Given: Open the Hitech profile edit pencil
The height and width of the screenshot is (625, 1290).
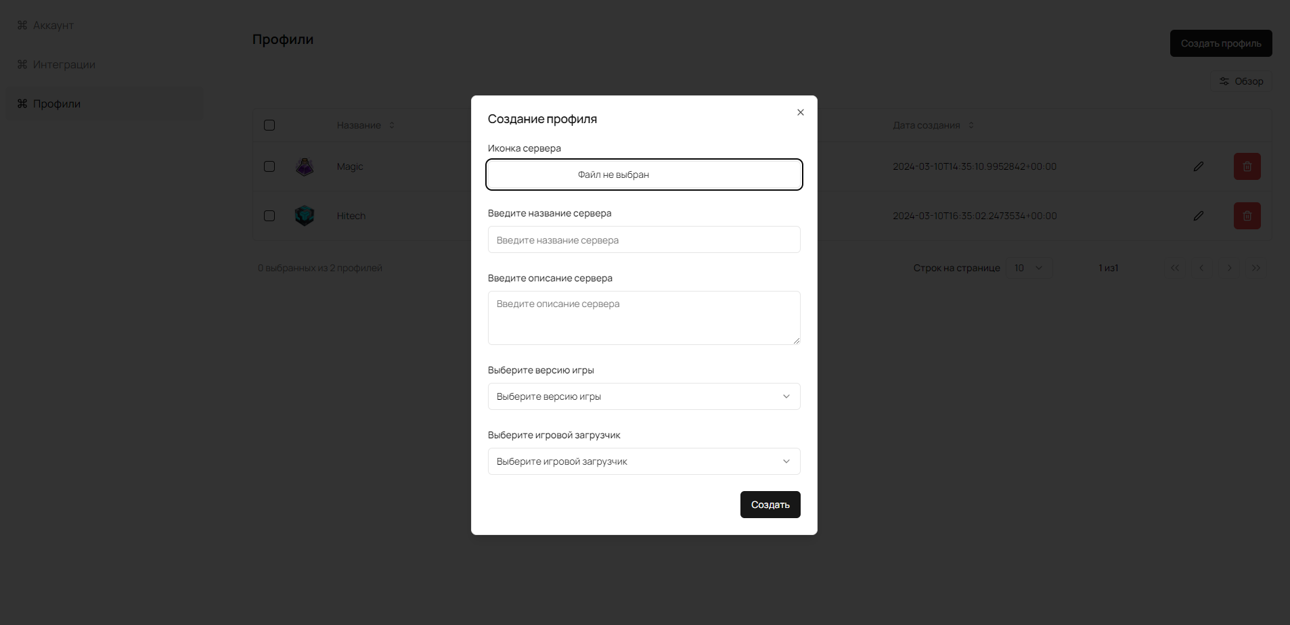Looking at the screenshot, I should (1198, 216).
